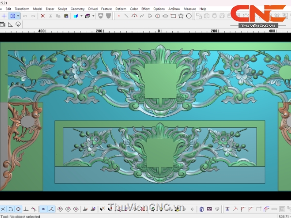Expand the blue view cube dropdown arrow
This screenshot has width=291, height=218.
click(x=81, y=16)
